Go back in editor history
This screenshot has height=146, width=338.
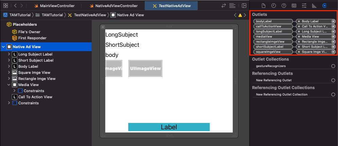pyautogui.click(x=15, y=6)
